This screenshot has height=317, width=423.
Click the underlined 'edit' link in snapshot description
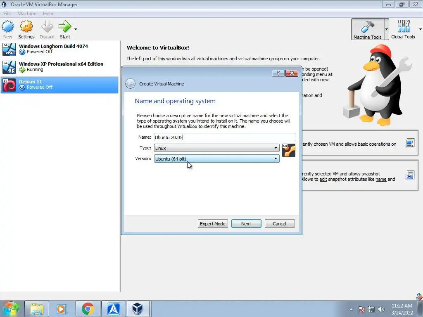coord(323,179)
